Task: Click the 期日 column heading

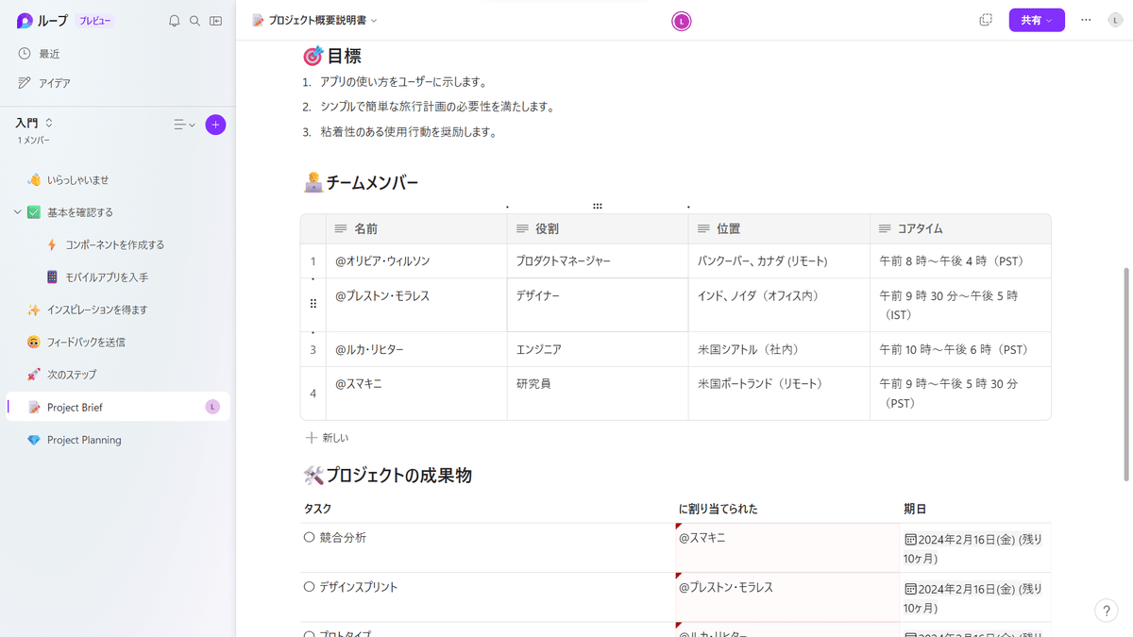Action: (x=915, y=509)
